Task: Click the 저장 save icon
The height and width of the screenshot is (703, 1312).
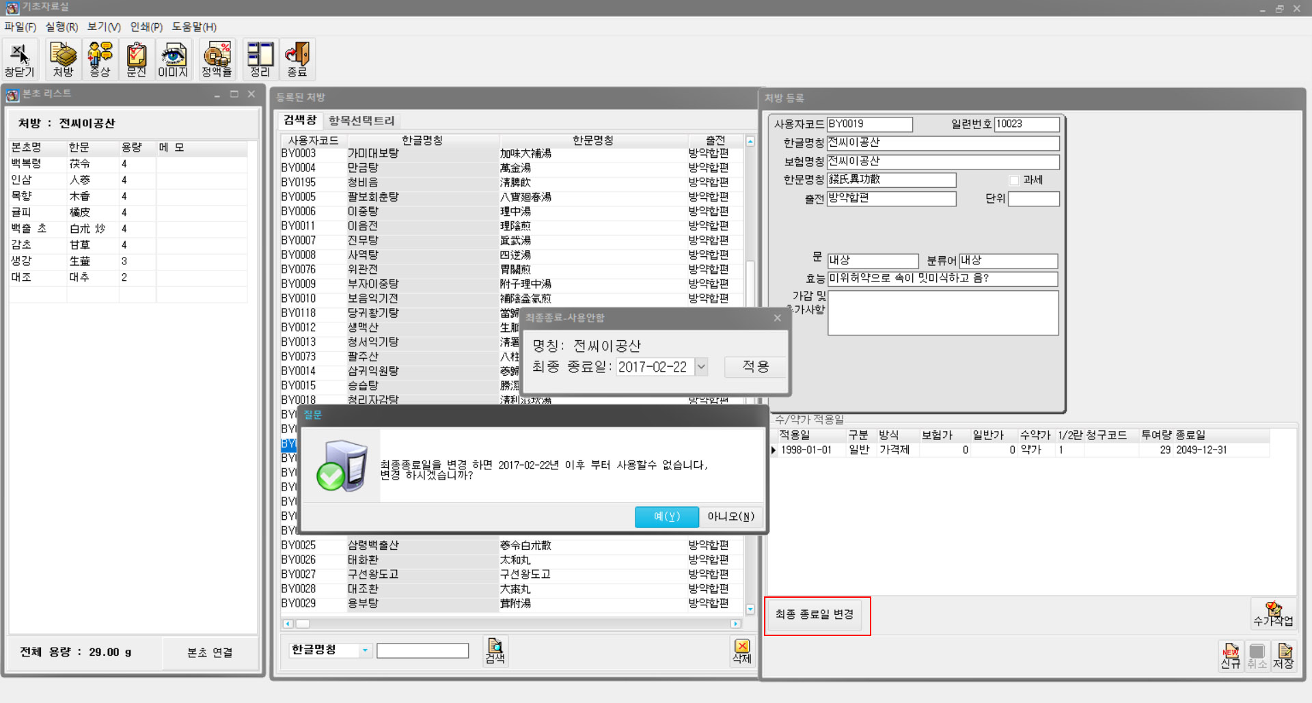Action: tap(1283, 656)
